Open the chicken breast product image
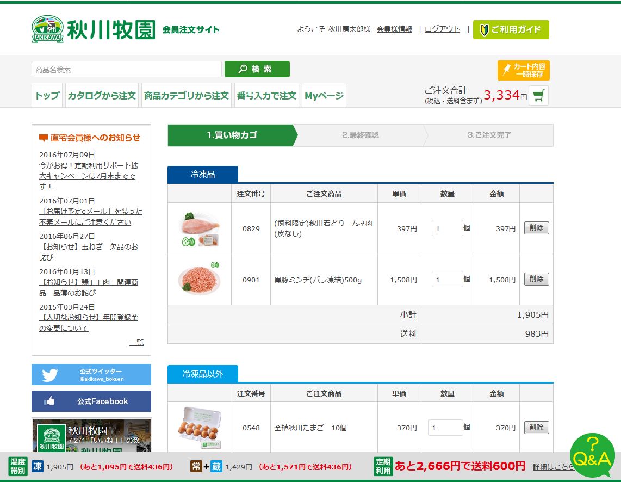Image resolution: width=621 pixels, height=482 pixels. (199, 228)
